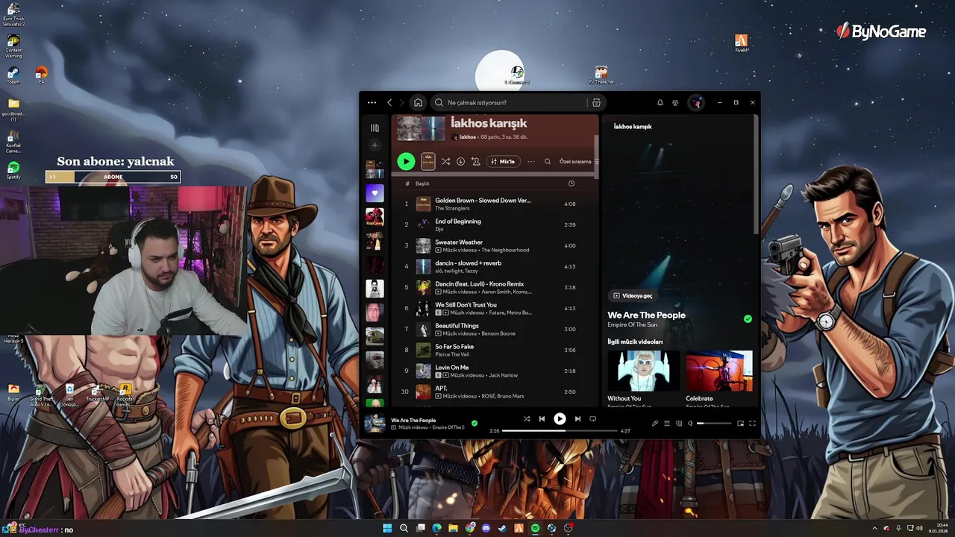Screen dimensions: 955x537
Task: Select track APT.
Action: pyautogui.click(x=495, y=392)
